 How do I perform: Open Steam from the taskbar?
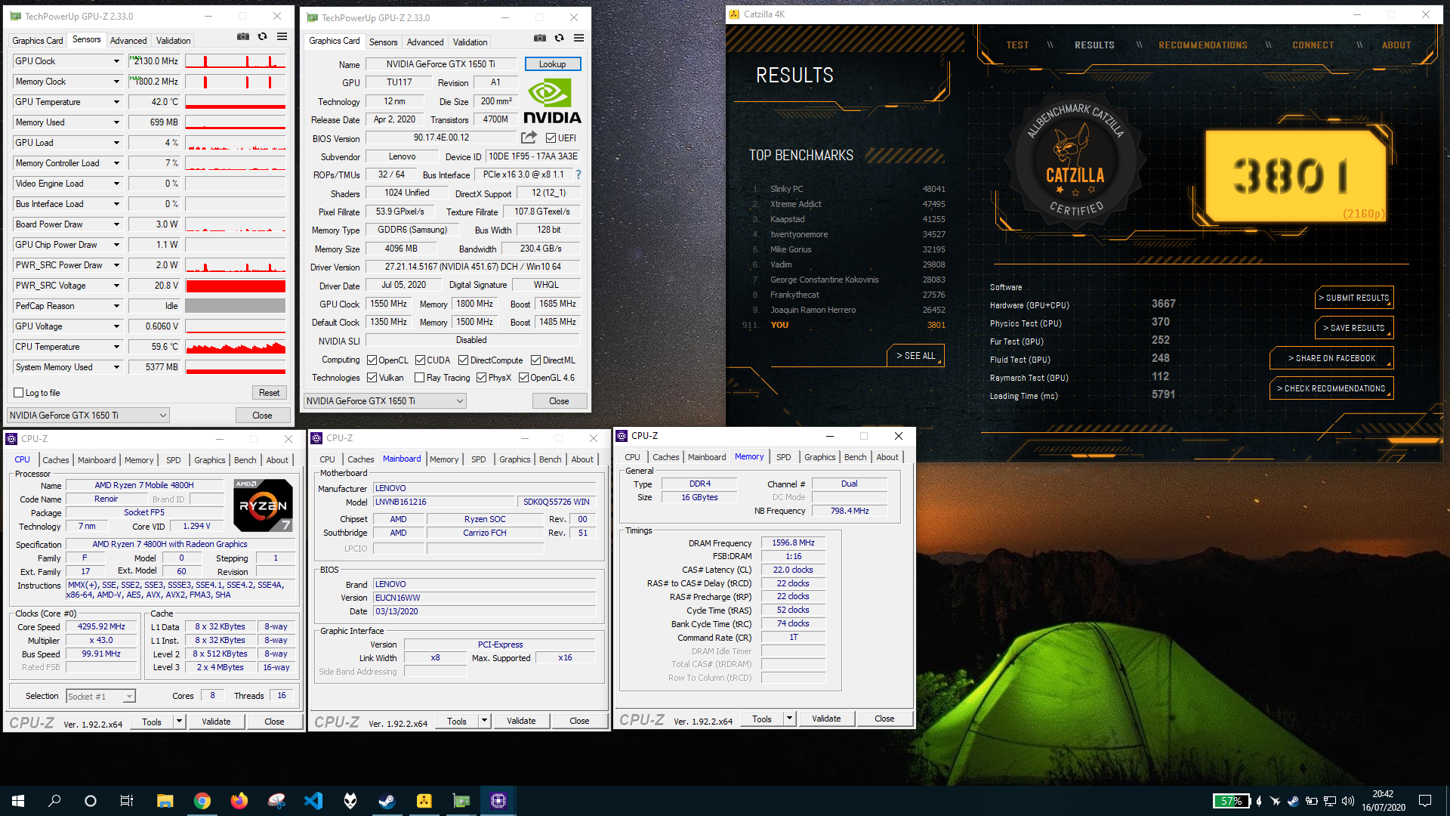387,801
